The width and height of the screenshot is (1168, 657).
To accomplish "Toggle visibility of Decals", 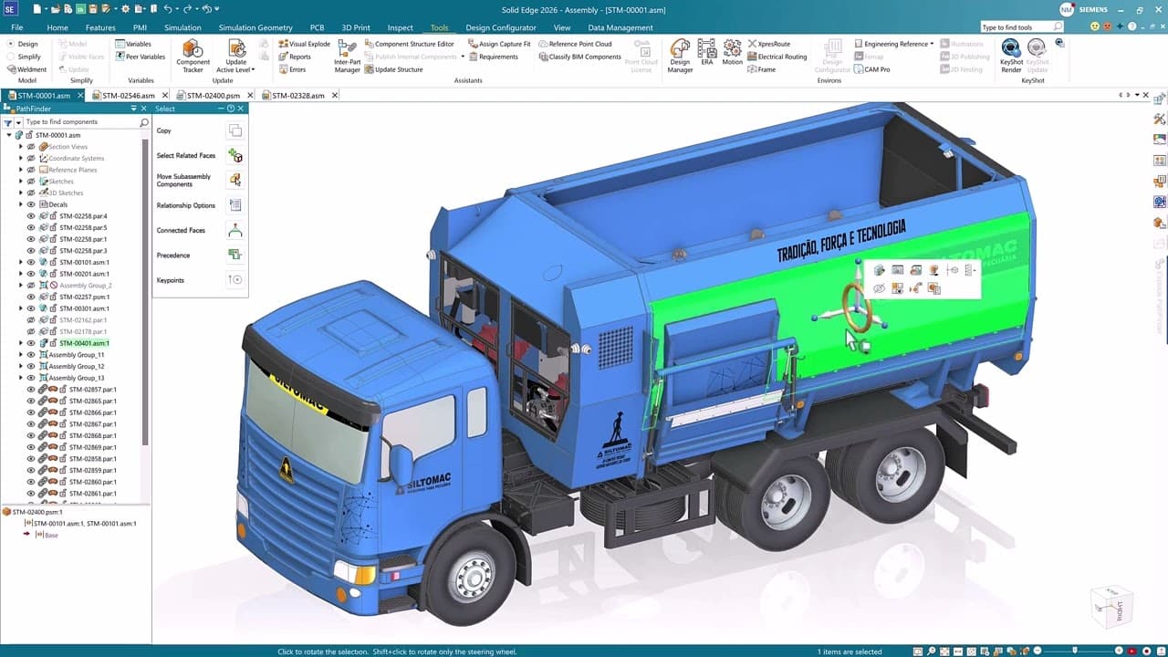I will [31, 204].
